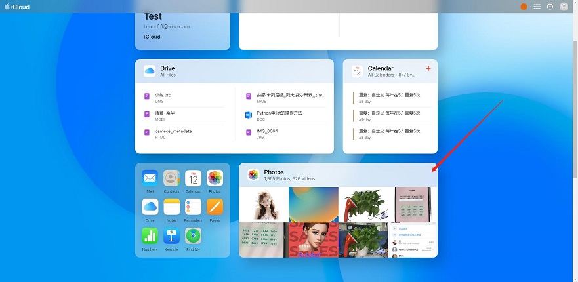The width and height of the screenshot is (578, 282).
Task: Click the 'All Files' subtitle
Action: pos(168,75)
